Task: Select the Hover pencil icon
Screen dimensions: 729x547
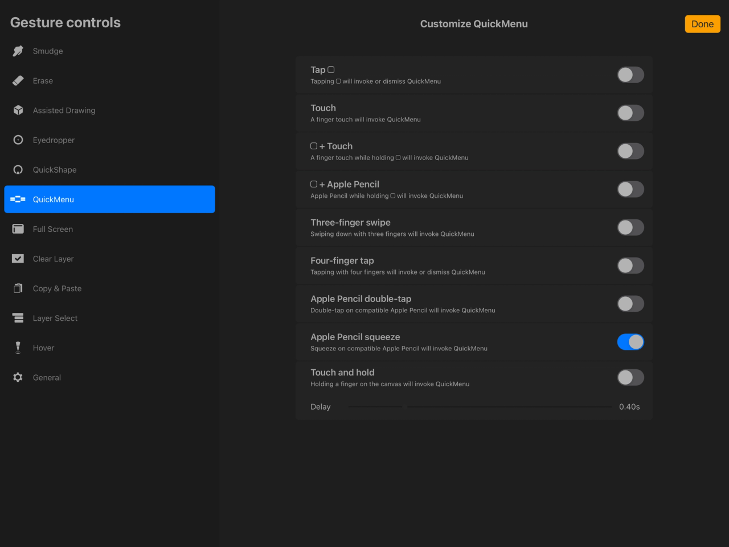Action: coord(18,347)
